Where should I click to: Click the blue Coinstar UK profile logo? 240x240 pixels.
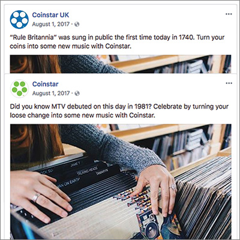[19, 19]
